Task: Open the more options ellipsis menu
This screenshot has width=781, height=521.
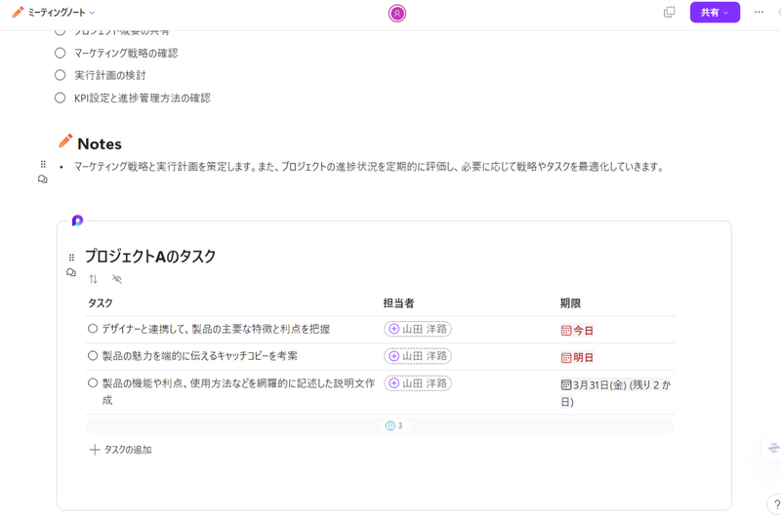Action: (x=759, y=12)
